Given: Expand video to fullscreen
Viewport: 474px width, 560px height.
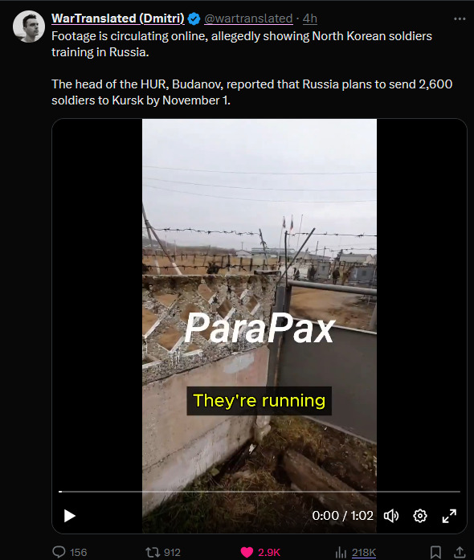Looking at the screenshot, I should click(449, 516).
